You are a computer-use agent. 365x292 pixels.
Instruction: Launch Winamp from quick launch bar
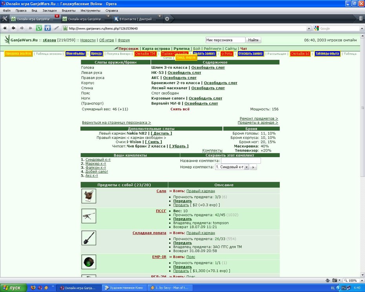point(46,288)
